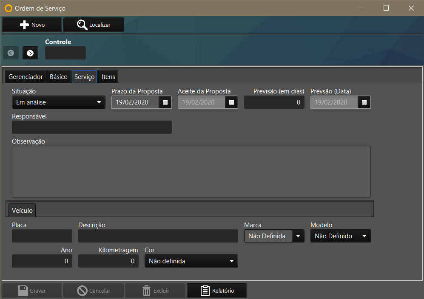Switch to the Gerenciador tab
The image size is (424, 299).
click(26, 77)
